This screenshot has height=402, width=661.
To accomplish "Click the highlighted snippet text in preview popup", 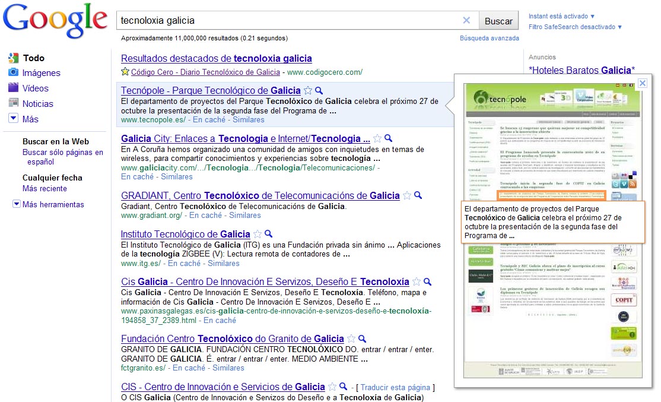I will pos(553,222).
